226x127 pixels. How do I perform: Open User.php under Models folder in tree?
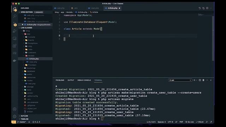click(x=33, y=62)
